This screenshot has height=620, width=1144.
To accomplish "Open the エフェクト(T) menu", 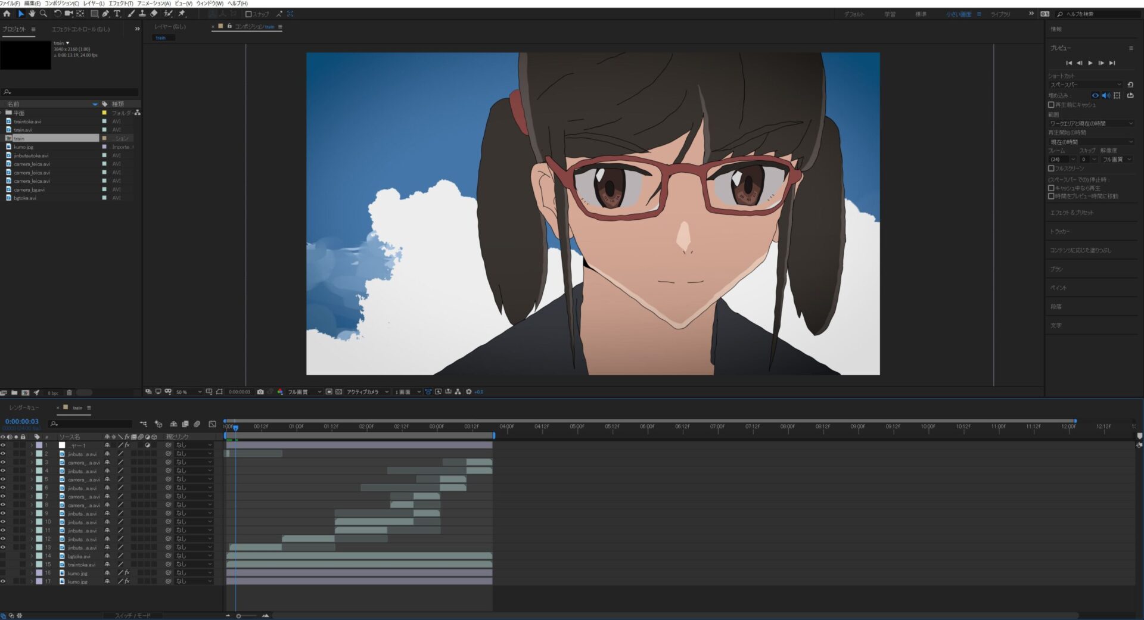I will (x=121, y=4).
